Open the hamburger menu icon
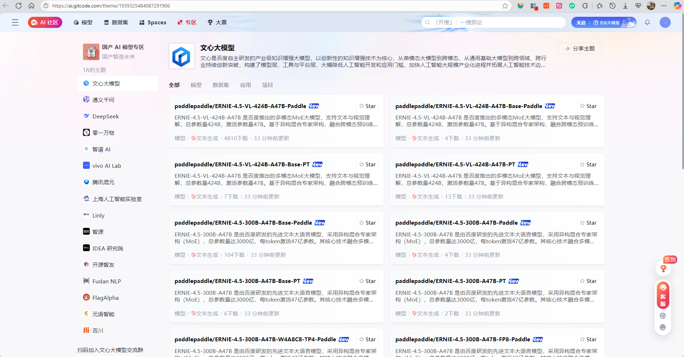This screenshot has width=684, height=357. (x=15, y=23)
